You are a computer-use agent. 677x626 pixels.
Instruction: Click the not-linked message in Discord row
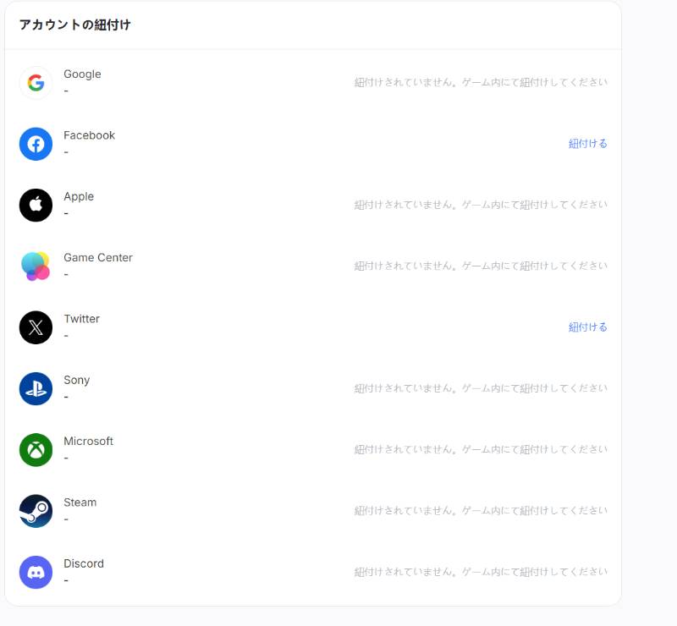(x=481, y=572)
